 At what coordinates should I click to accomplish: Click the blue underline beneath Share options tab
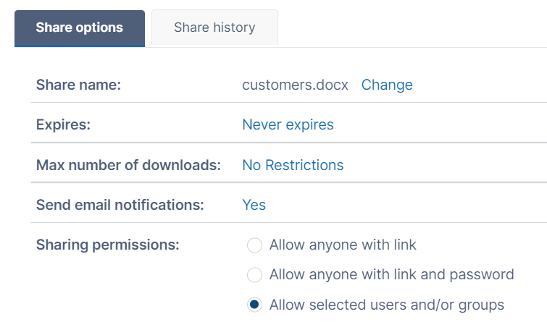(x=79, y=46)
